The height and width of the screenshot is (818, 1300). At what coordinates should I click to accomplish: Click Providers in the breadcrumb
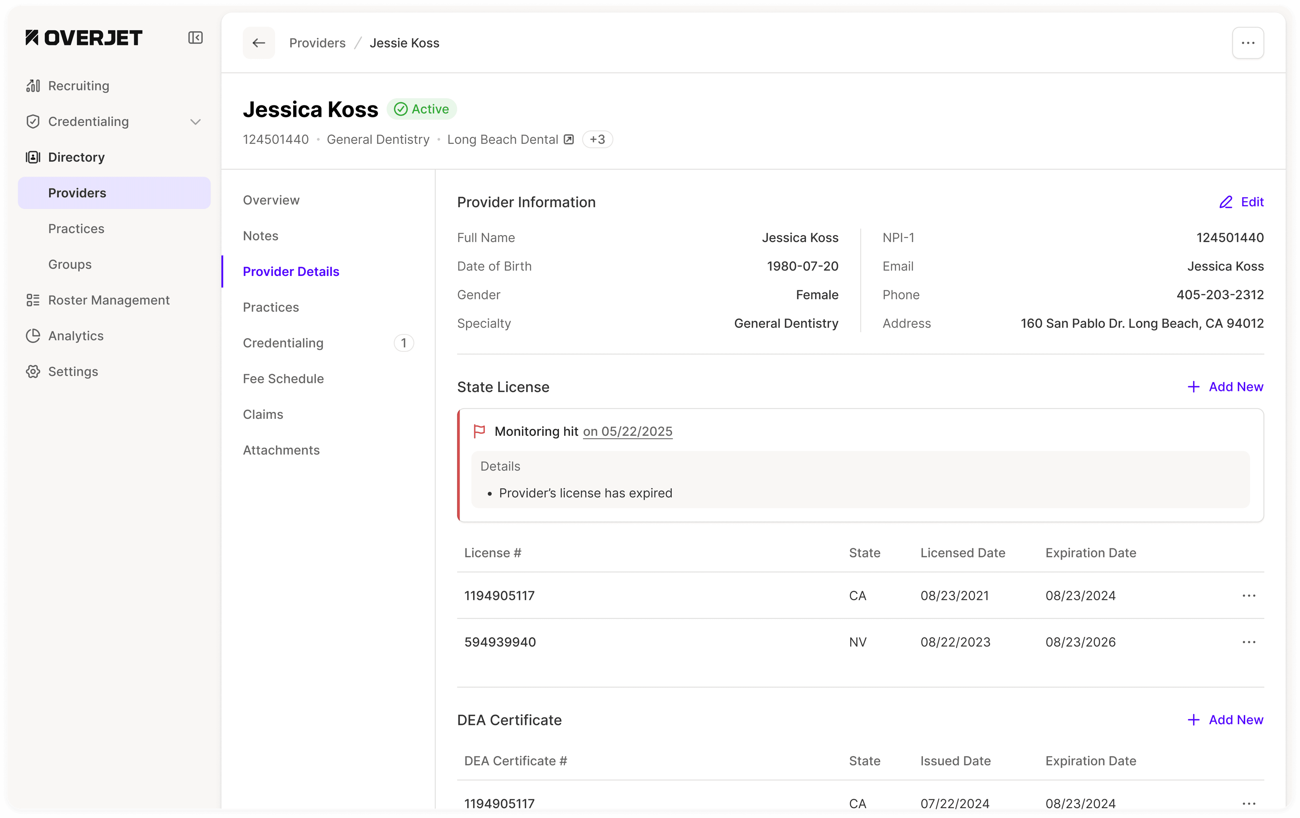click(x=317, y=43)
